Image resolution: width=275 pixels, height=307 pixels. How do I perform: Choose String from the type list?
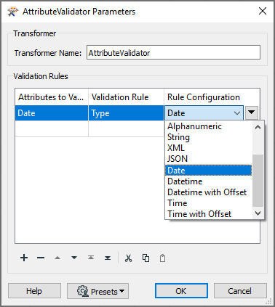coord(208,137)
